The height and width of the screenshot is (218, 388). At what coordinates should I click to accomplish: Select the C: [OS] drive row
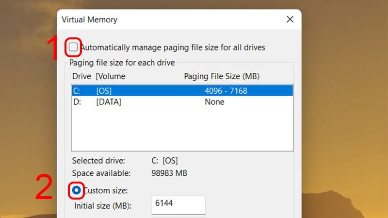(182, 91)
